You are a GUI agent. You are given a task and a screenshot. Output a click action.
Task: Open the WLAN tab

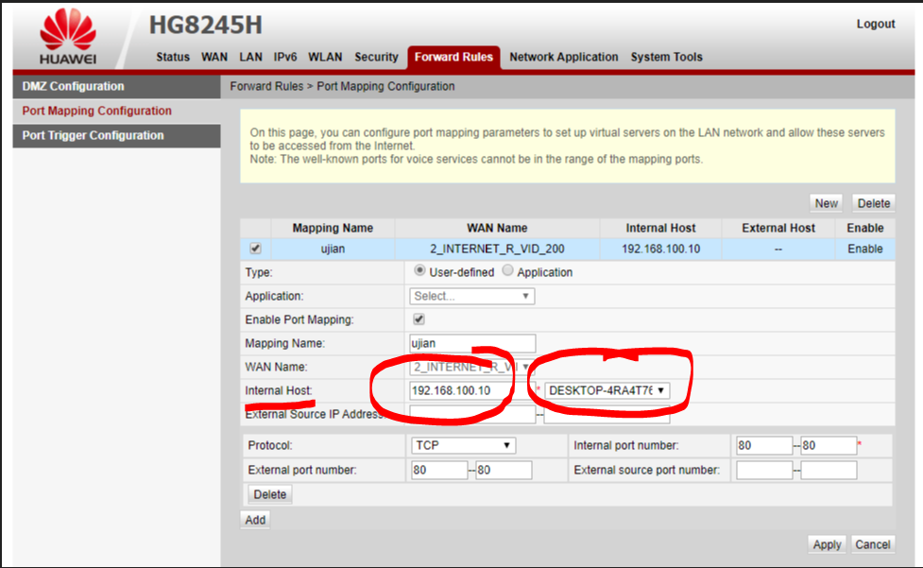325,57
